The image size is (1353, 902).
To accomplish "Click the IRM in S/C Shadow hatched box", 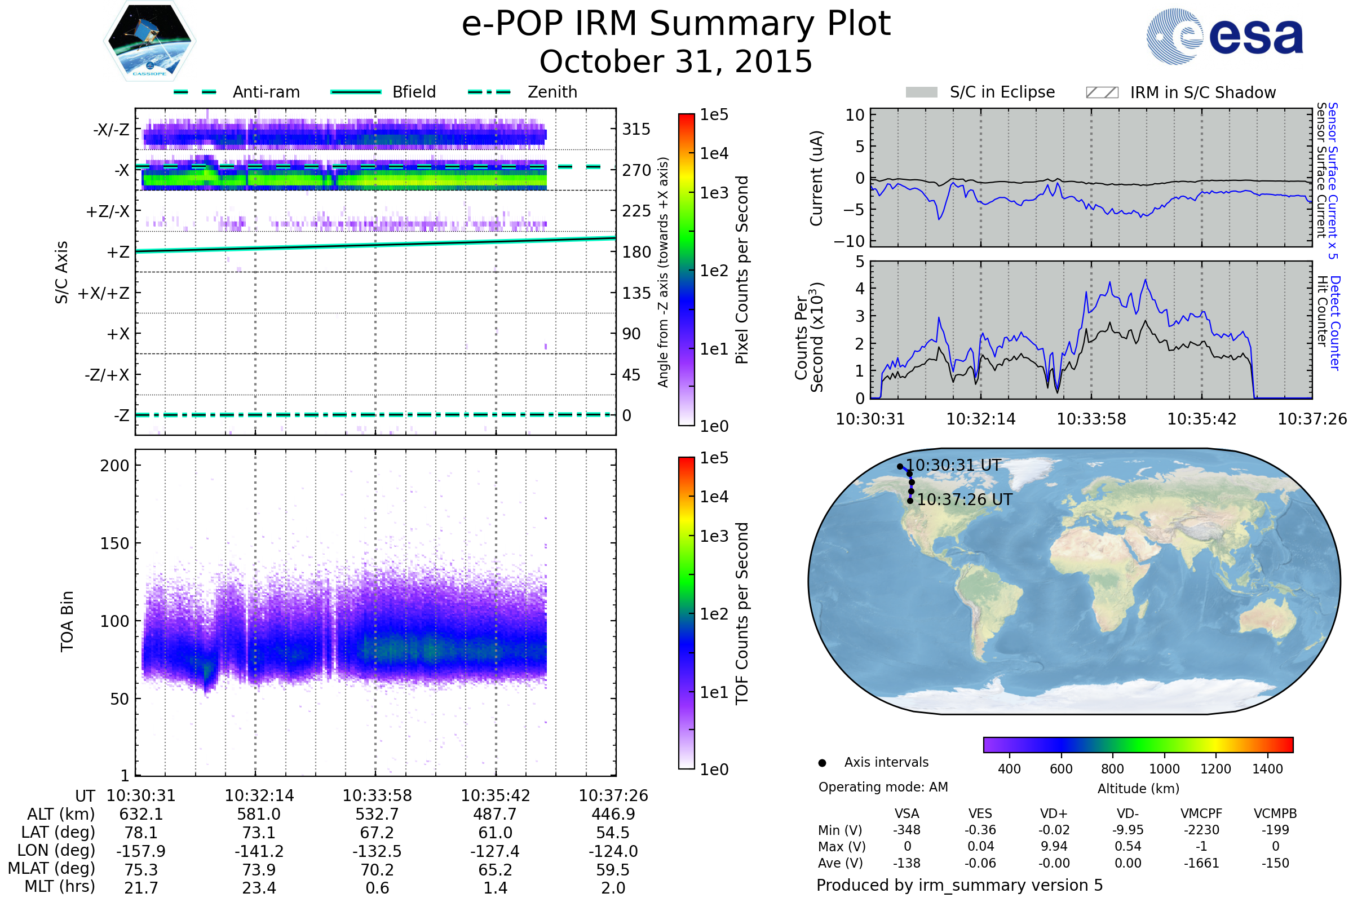I will click(1102, 92).
